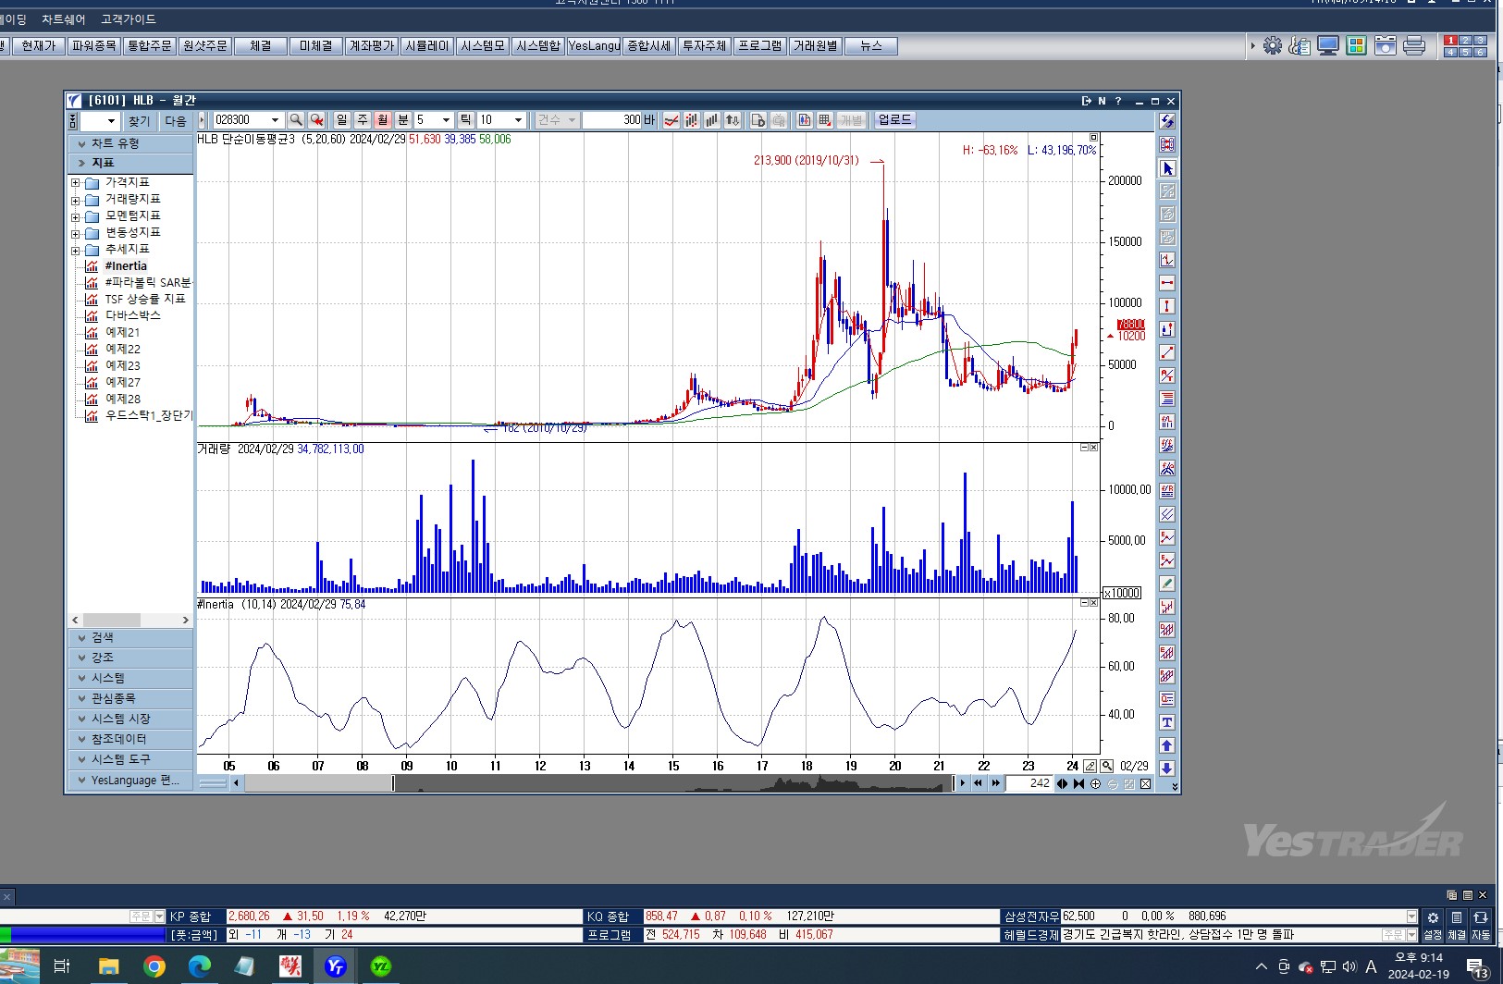Image resolution: width=1503 pixels, height=984 pixels.
Task: Expand the 가격지표 folder in indicator tree
Action: (76, 183)
